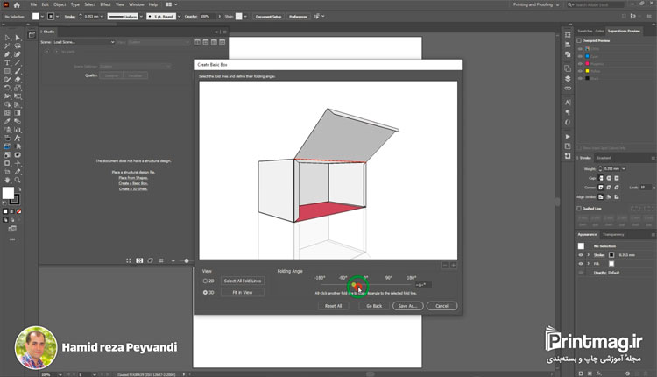The height and width of the screenshot is (377, 657).
Task: Select the 2D view radio button
Action: tap(206, 281)
